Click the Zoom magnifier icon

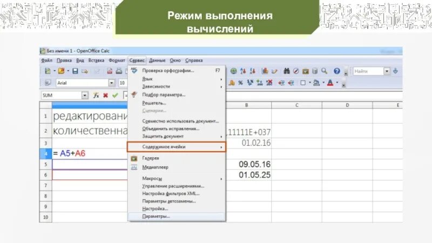(325, 71)
